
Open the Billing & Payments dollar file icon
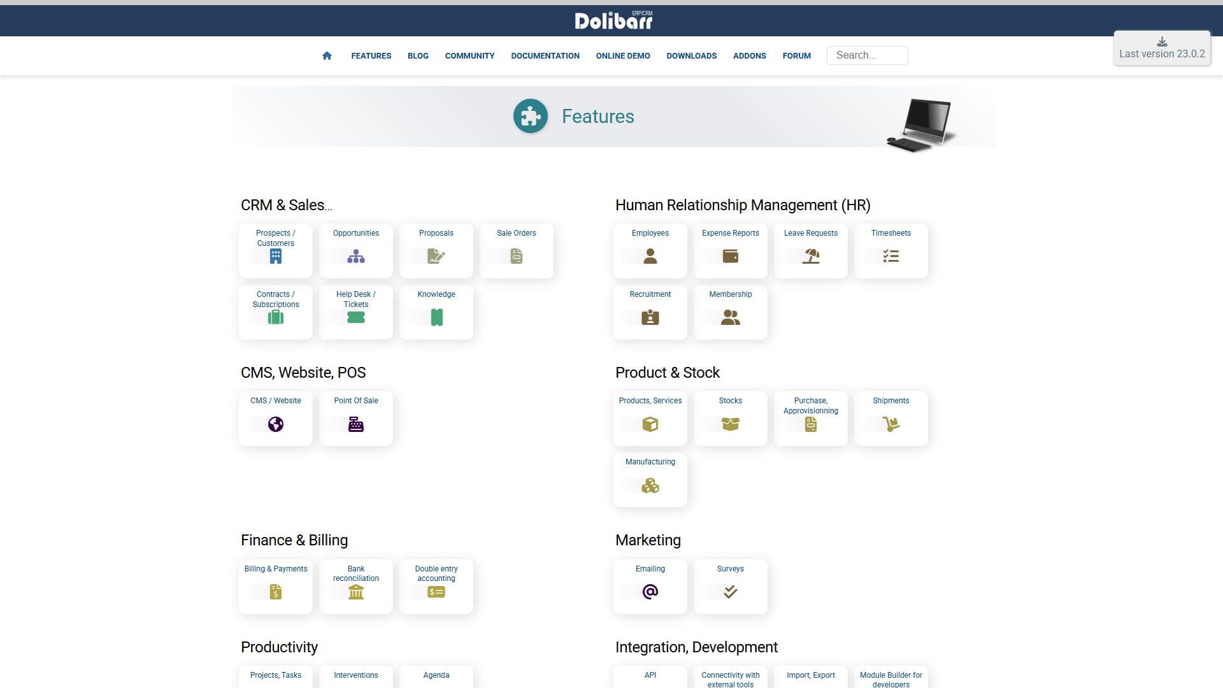[276, 592]
